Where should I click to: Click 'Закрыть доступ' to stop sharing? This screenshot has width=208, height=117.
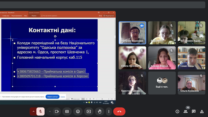[x=52, y=97]
